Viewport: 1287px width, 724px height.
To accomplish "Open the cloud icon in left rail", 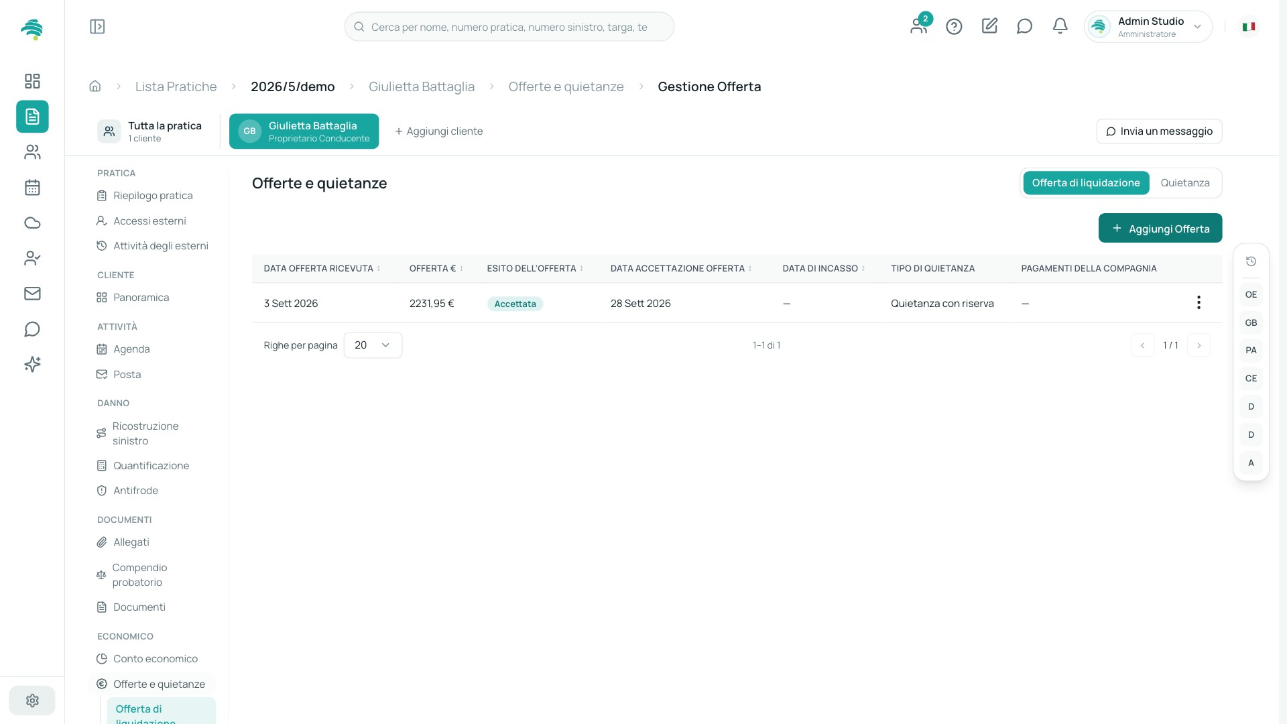I will click(x=32, y=223).
